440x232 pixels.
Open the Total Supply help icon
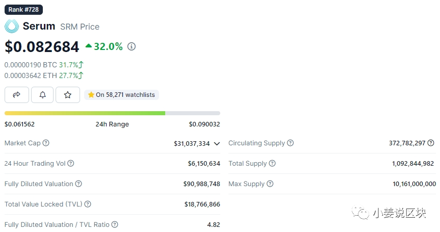click(272, 163)
